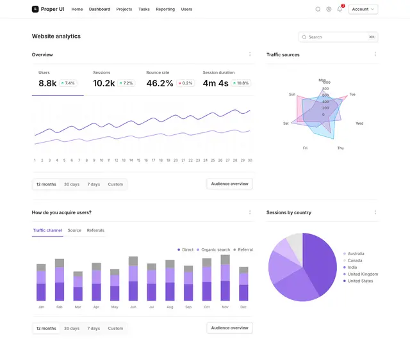Select 30 days in Overview range
Image resolution: width=410 pixels, height=362 pixels.
tap(72, 184)
